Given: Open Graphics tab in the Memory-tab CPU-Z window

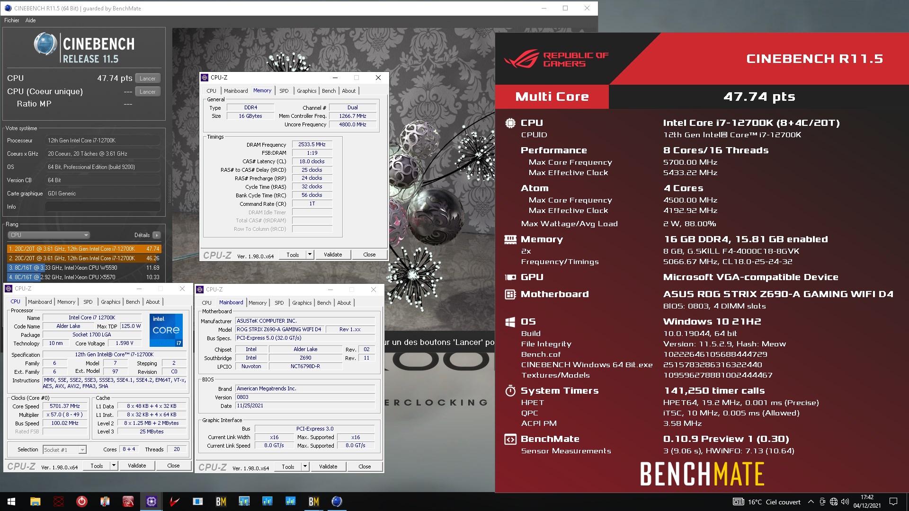Looking at the screenshot, I should pyautogui.click(x=307, y=91).
